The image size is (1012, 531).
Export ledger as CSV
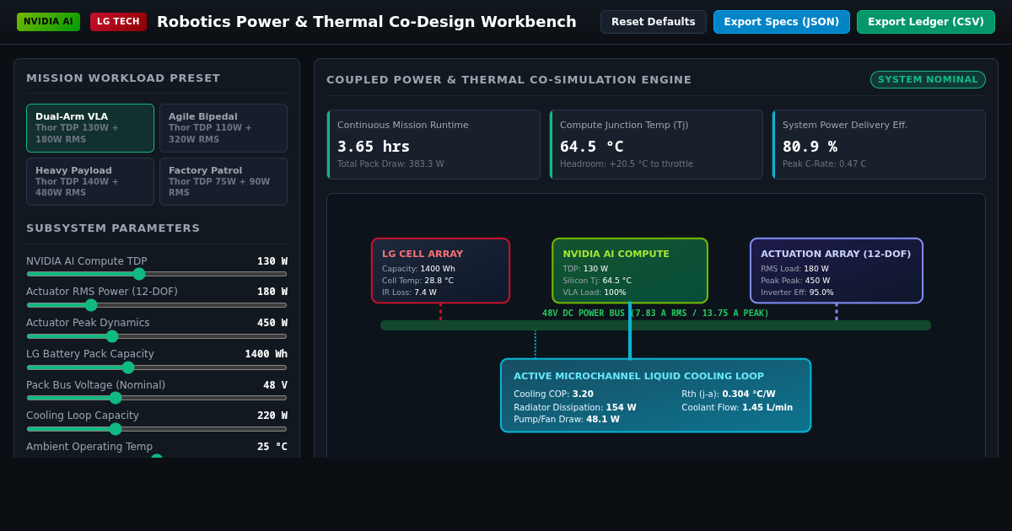pyautogui.click(x=926, y=22)
